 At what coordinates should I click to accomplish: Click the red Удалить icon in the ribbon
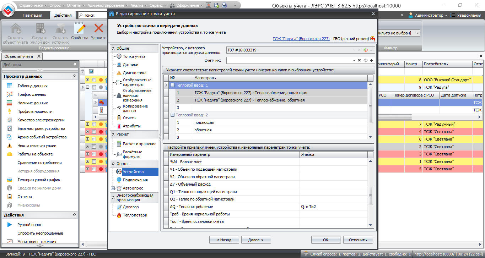98,28
